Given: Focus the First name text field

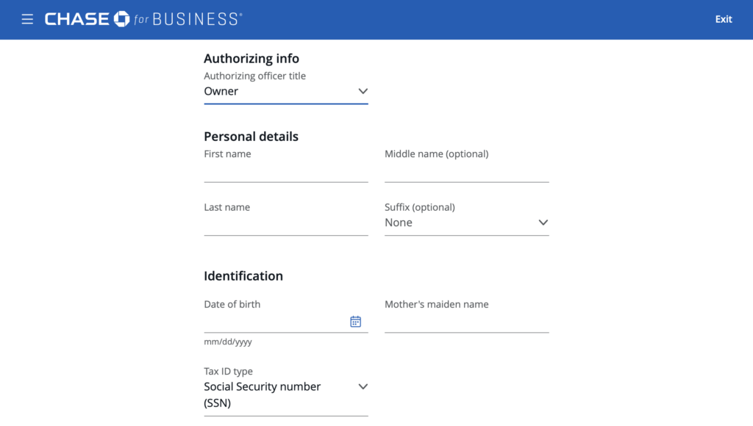Looking at the screenshot, I should pyautogui.click(x=285, y=172).
